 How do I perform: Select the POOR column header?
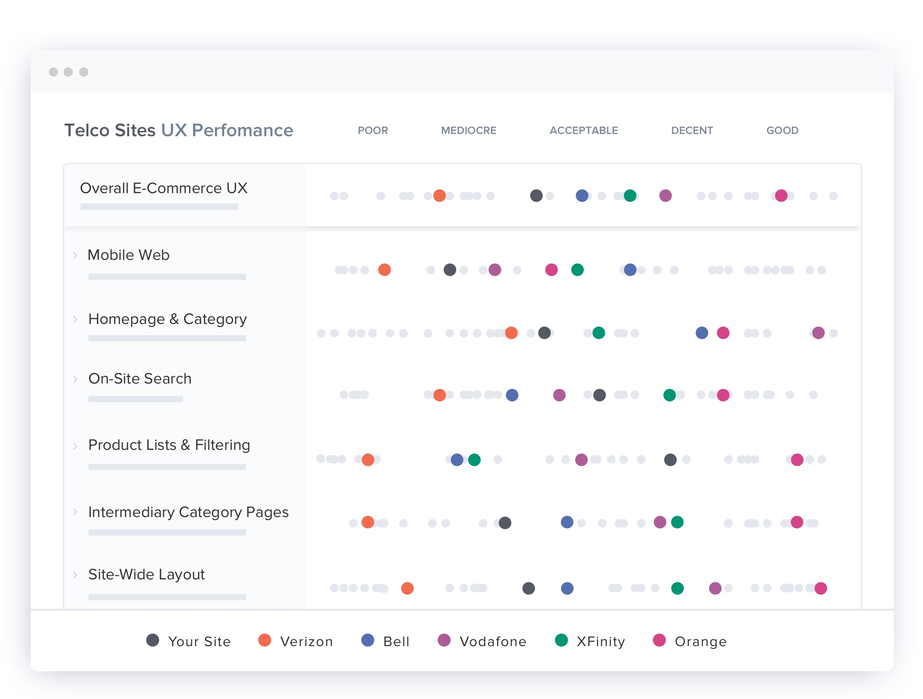click(x=373, y=130)
